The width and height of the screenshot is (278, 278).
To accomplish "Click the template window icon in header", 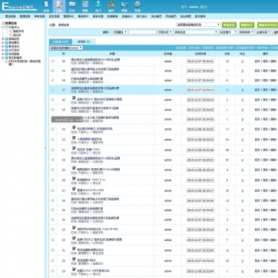I will click(x=85, y=4).
